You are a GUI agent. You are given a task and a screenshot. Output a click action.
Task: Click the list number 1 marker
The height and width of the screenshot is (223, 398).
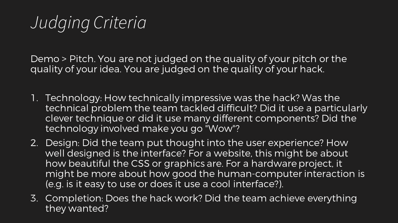(34, 98)
